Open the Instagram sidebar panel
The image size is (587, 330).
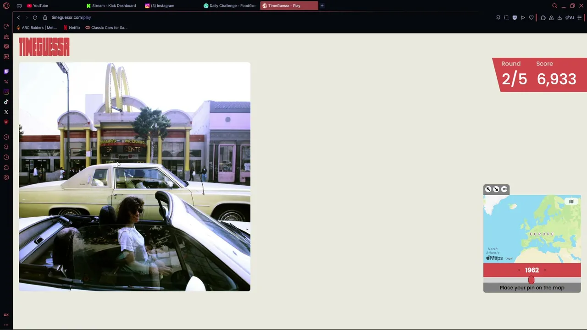pyautogui.click(x=6, y=92)
